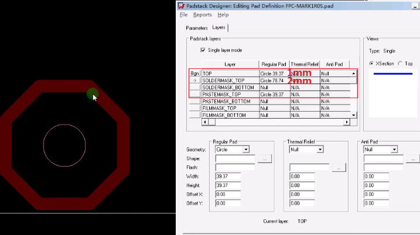420x235 pixels.
Task: Select the Top view radio button
Action: pos(400,63)
